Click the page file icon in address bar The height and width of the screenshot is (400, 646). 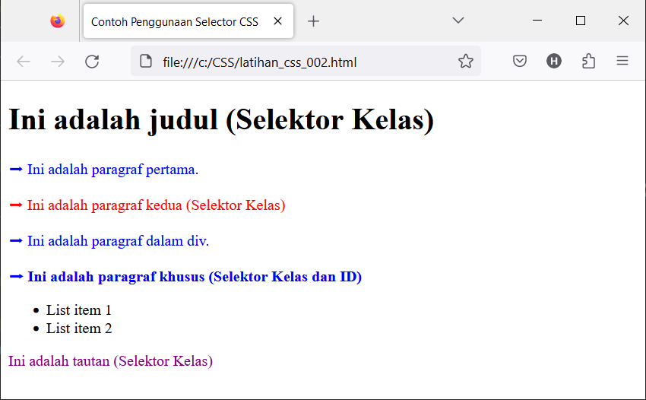click(146, 61)
